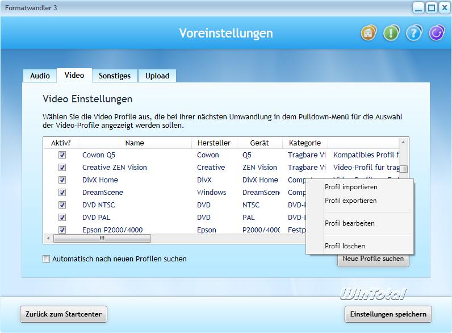452x333 pixels.
Task: Maximize the Formatwandler 3 window
Action: pos(432,8)
